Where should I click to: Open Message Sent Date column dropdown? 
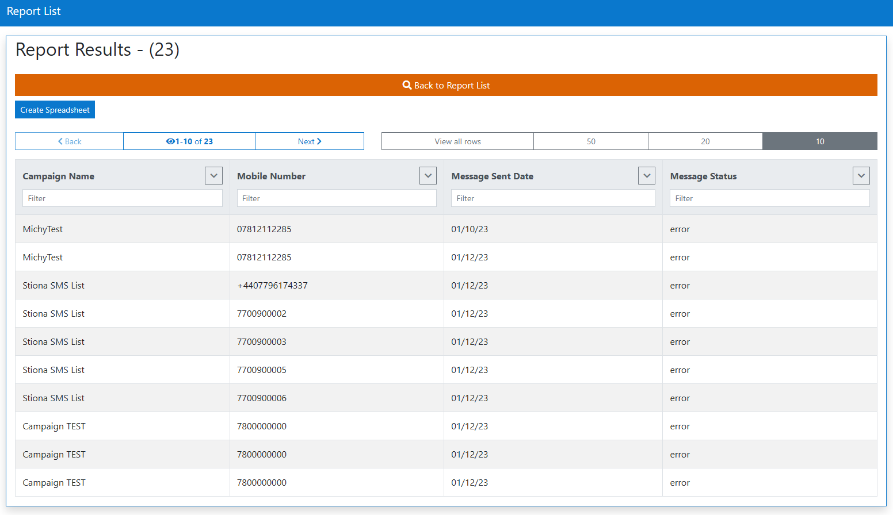pos(647,176)
